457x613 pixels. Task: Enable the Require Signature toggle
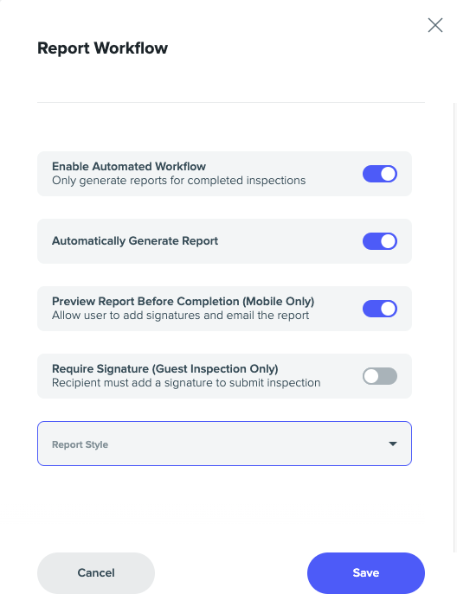(380, 376)
